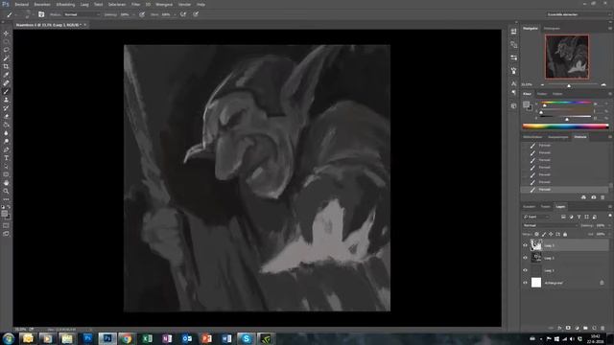The height and width of the screenshot is (345, 614).
Task: Select the Dodge tool
Action: (6, 141)
